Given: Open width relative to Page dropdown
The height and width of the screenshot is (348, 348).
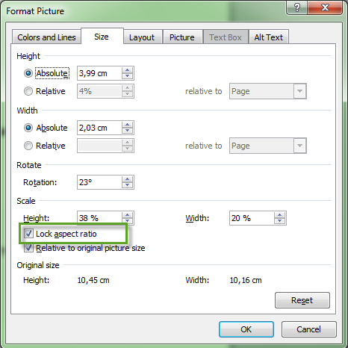Looking at the screenshot, I should (268, 146).
